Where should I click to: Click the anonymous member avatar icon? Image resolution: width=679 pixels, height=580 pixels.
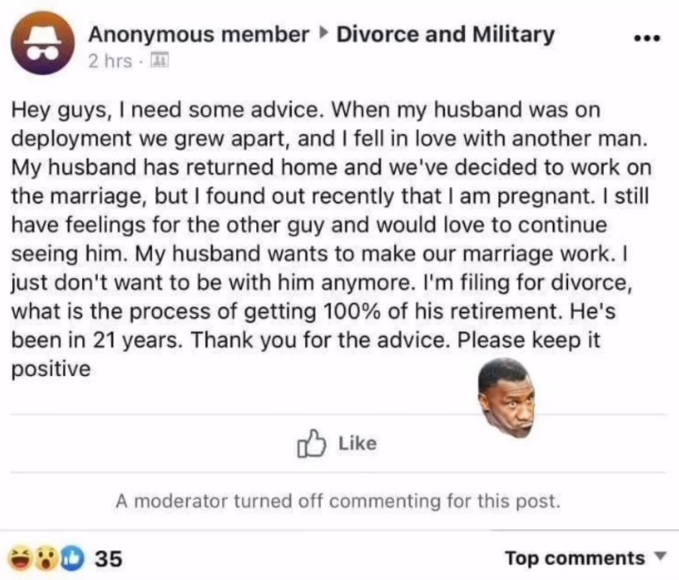pos(42,43)
